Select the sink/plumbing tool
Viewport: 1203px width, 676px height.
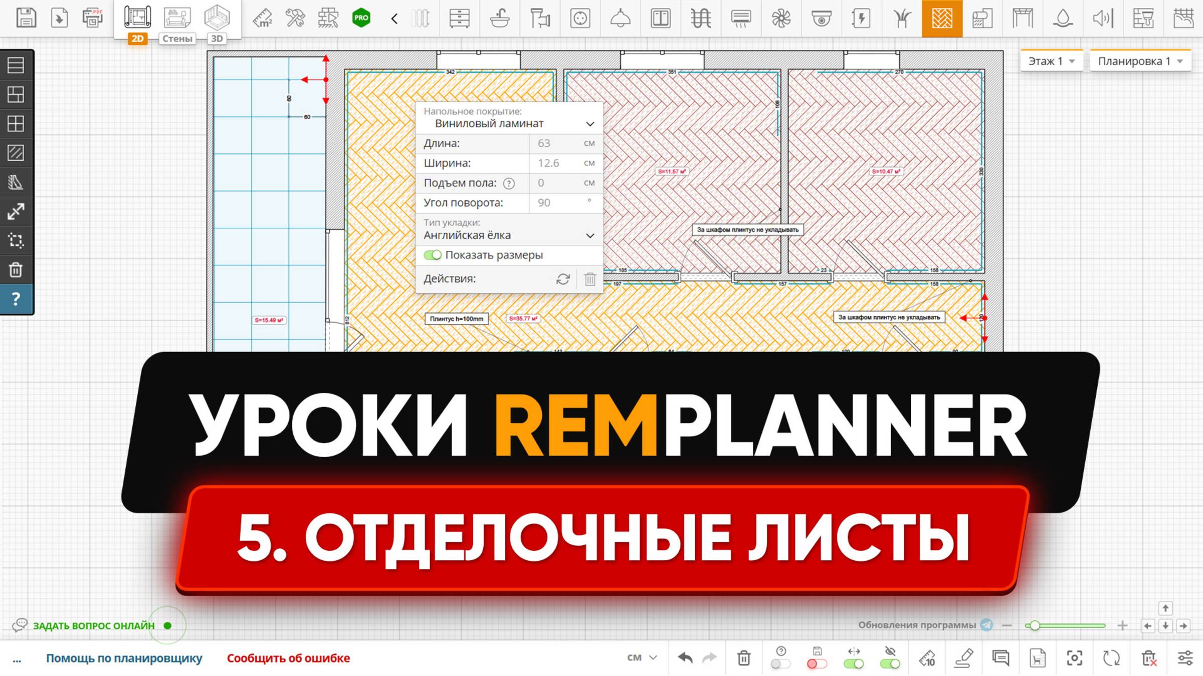pyautogui.click(x=499, y=19)
